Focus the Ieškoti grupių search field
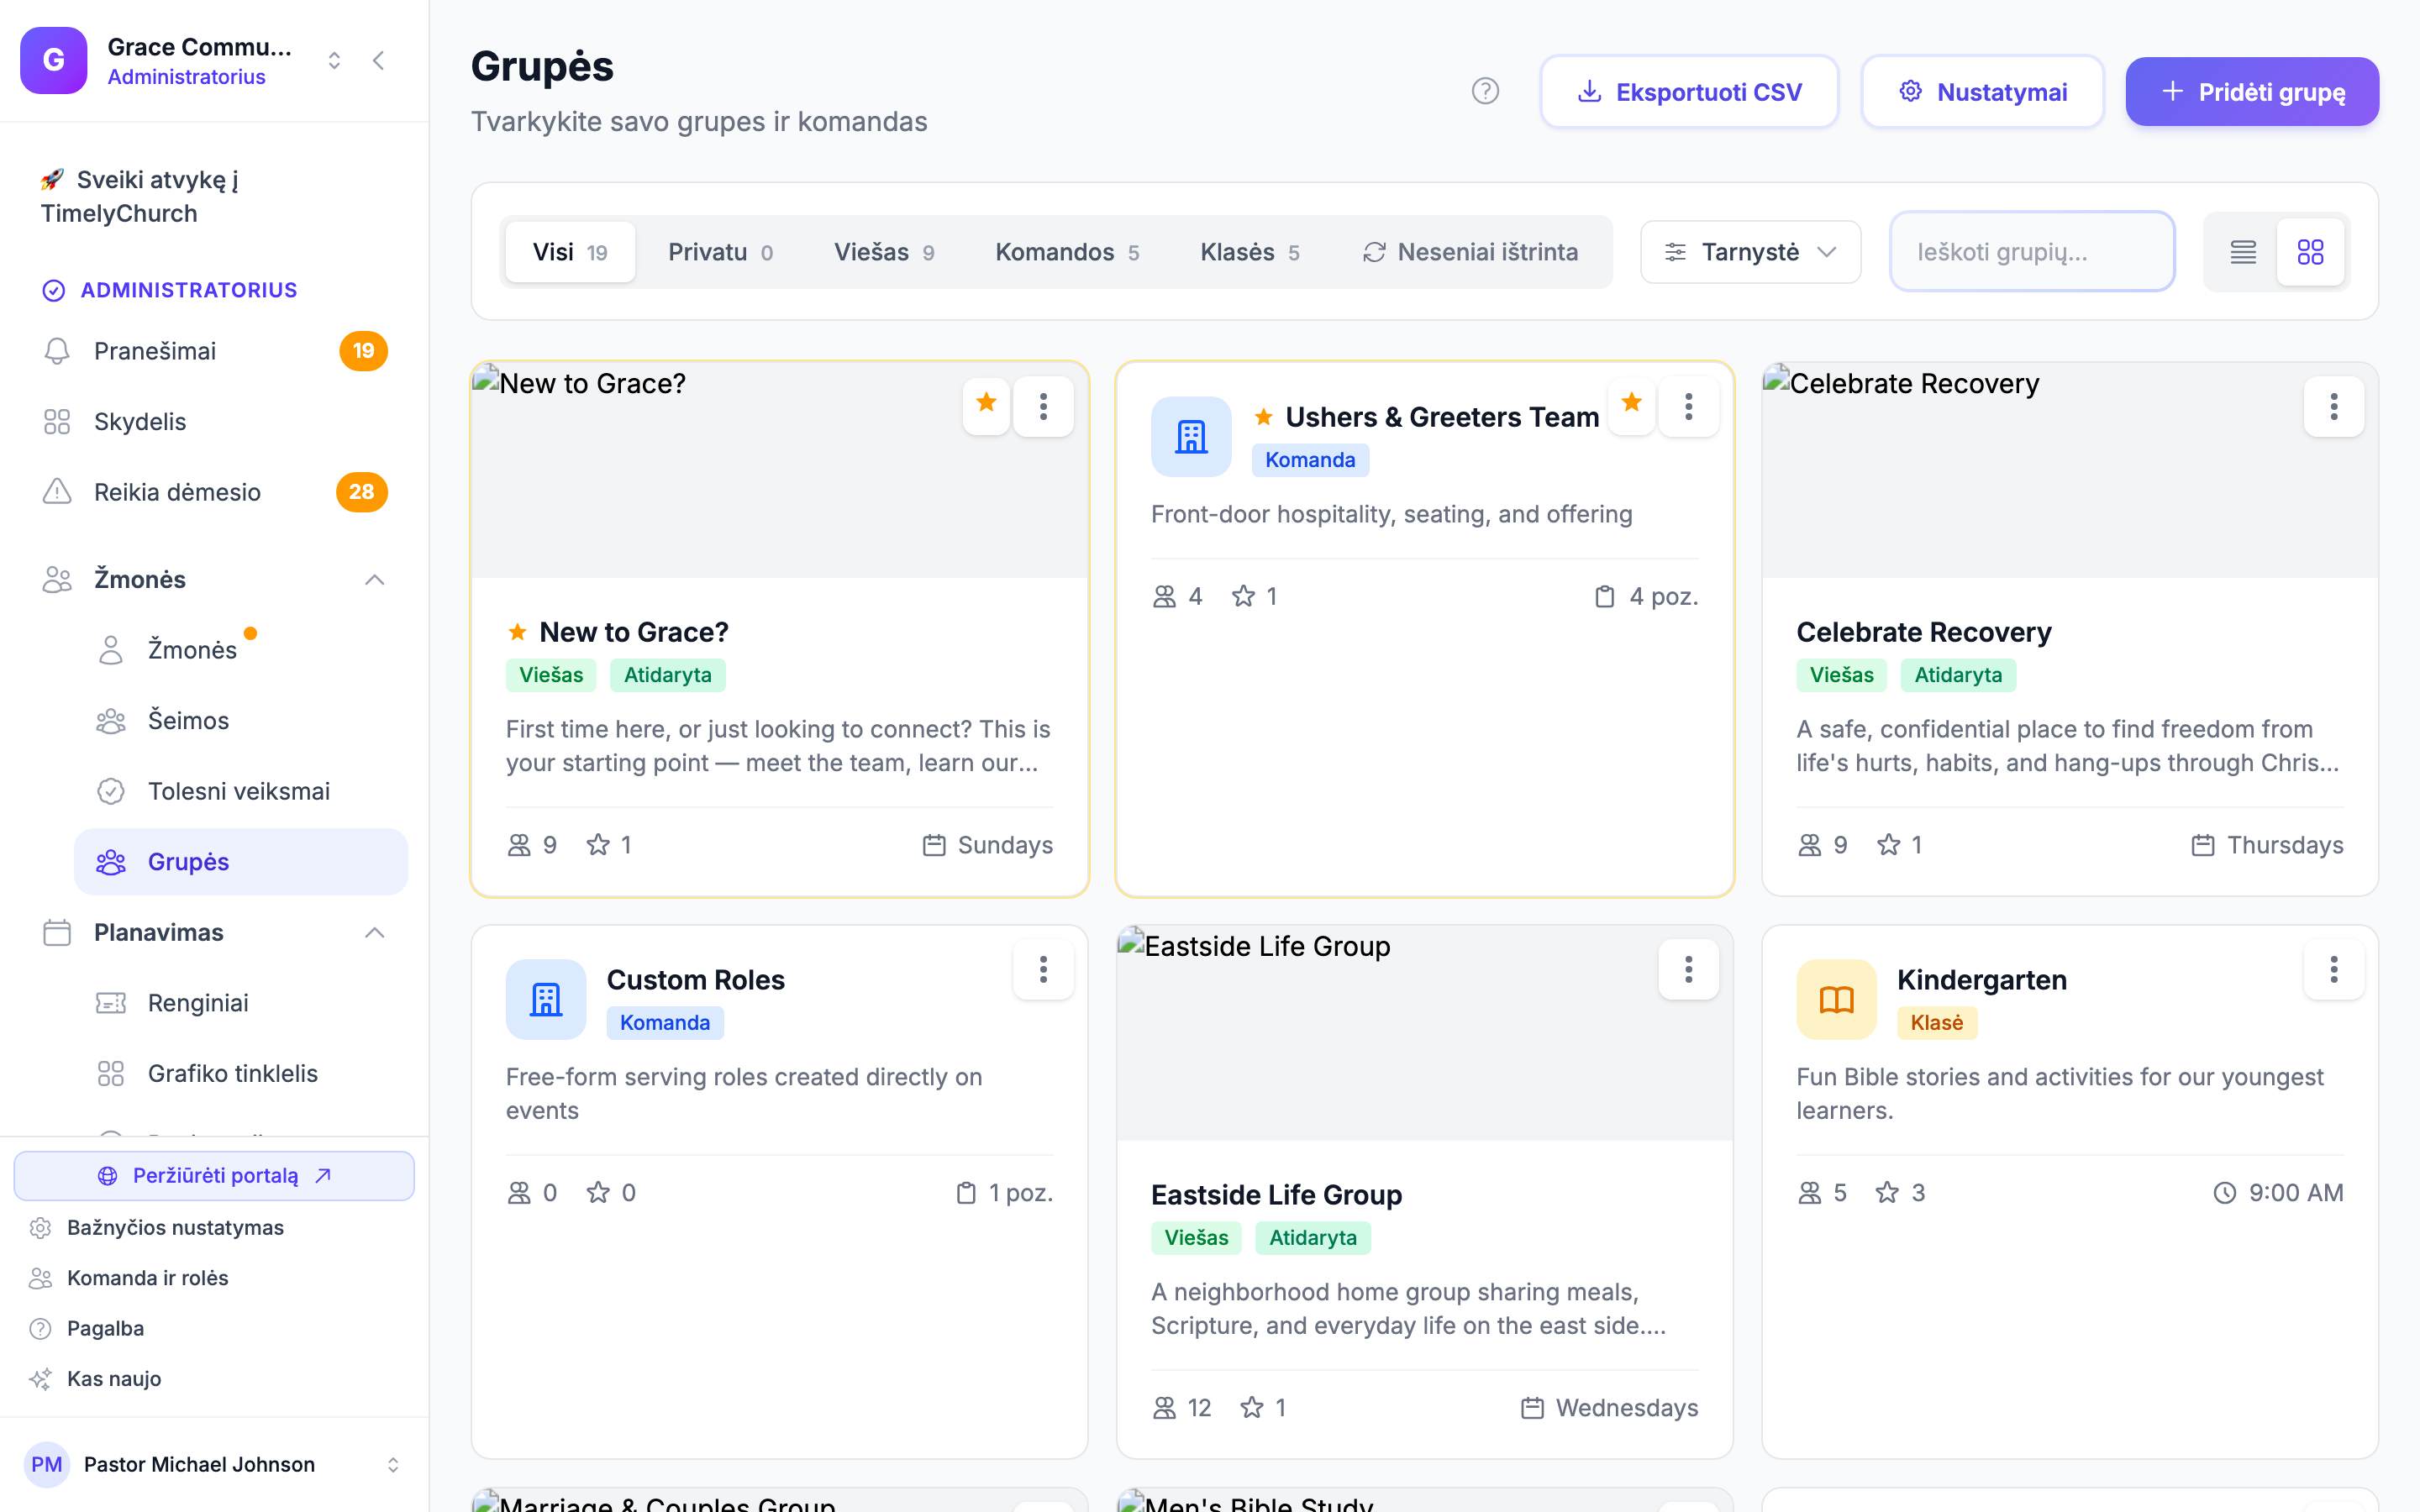 2032,252
